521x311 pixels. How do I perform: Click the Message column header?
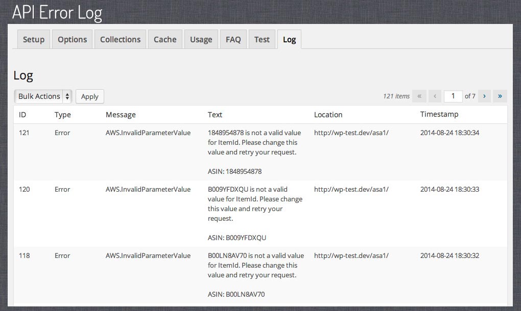click(x=121, y=115)
